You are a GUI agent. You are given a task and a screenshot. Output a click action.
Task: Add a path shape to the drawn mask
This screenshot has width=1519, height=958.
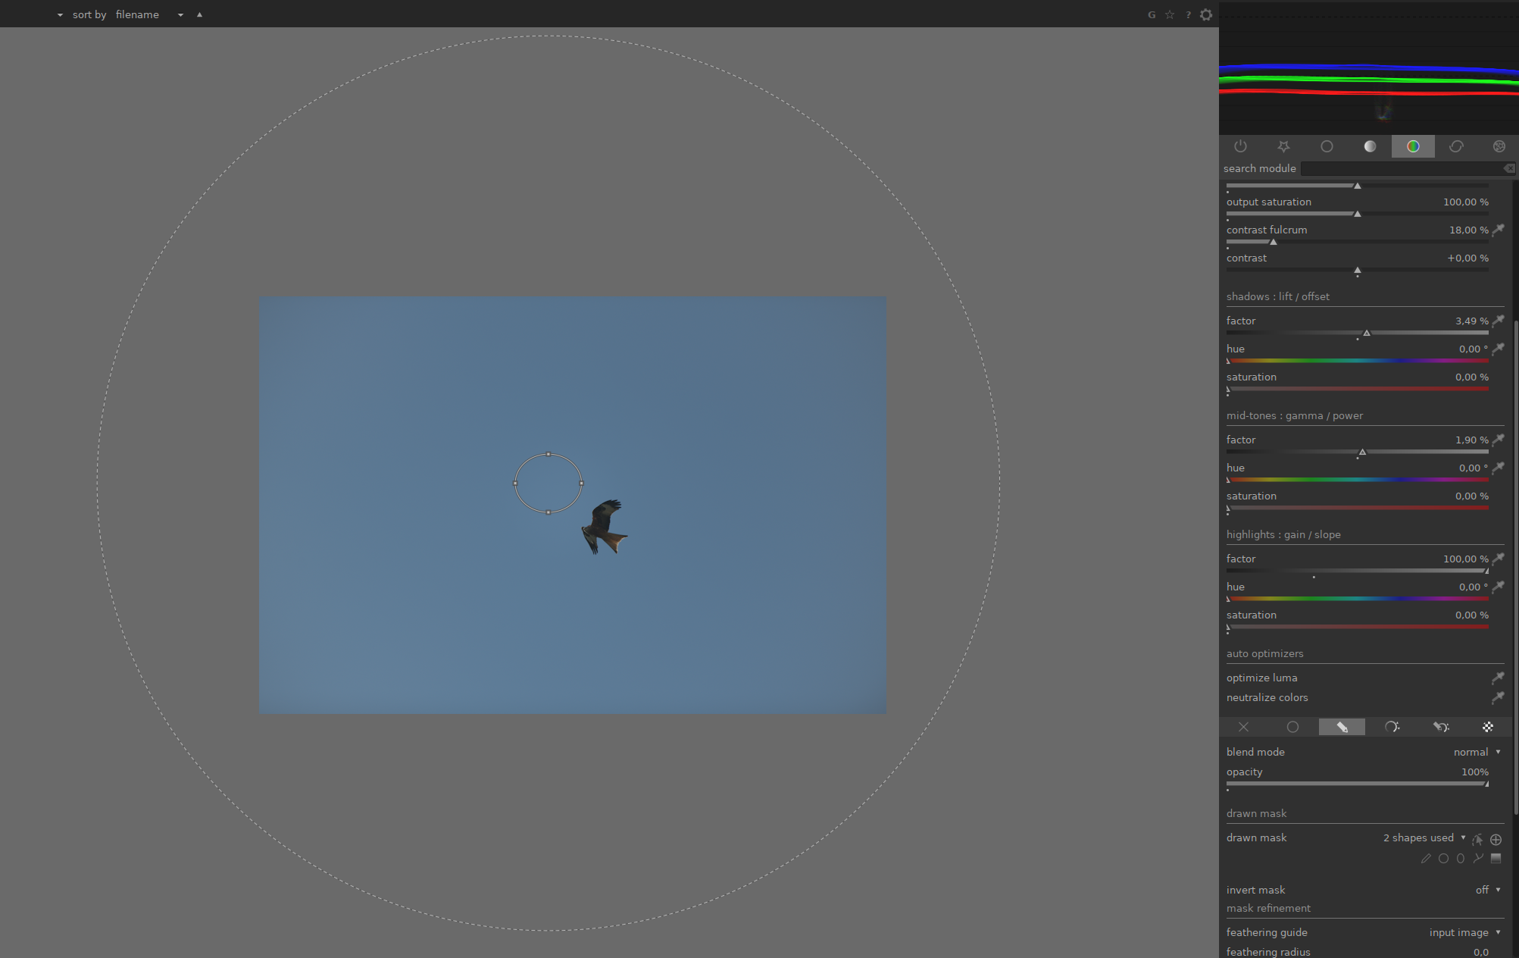click(x=1478, y=858)
